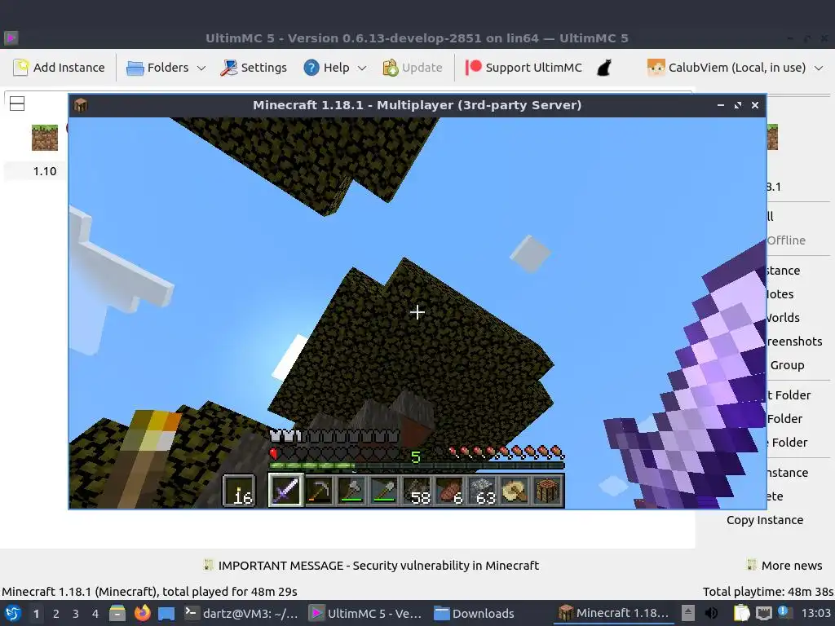The height and width of the screenshot is (626, 835).
Task: Open the IMPORTANT MESSAGE security vulnerability news link
Action: click(371, 566)
